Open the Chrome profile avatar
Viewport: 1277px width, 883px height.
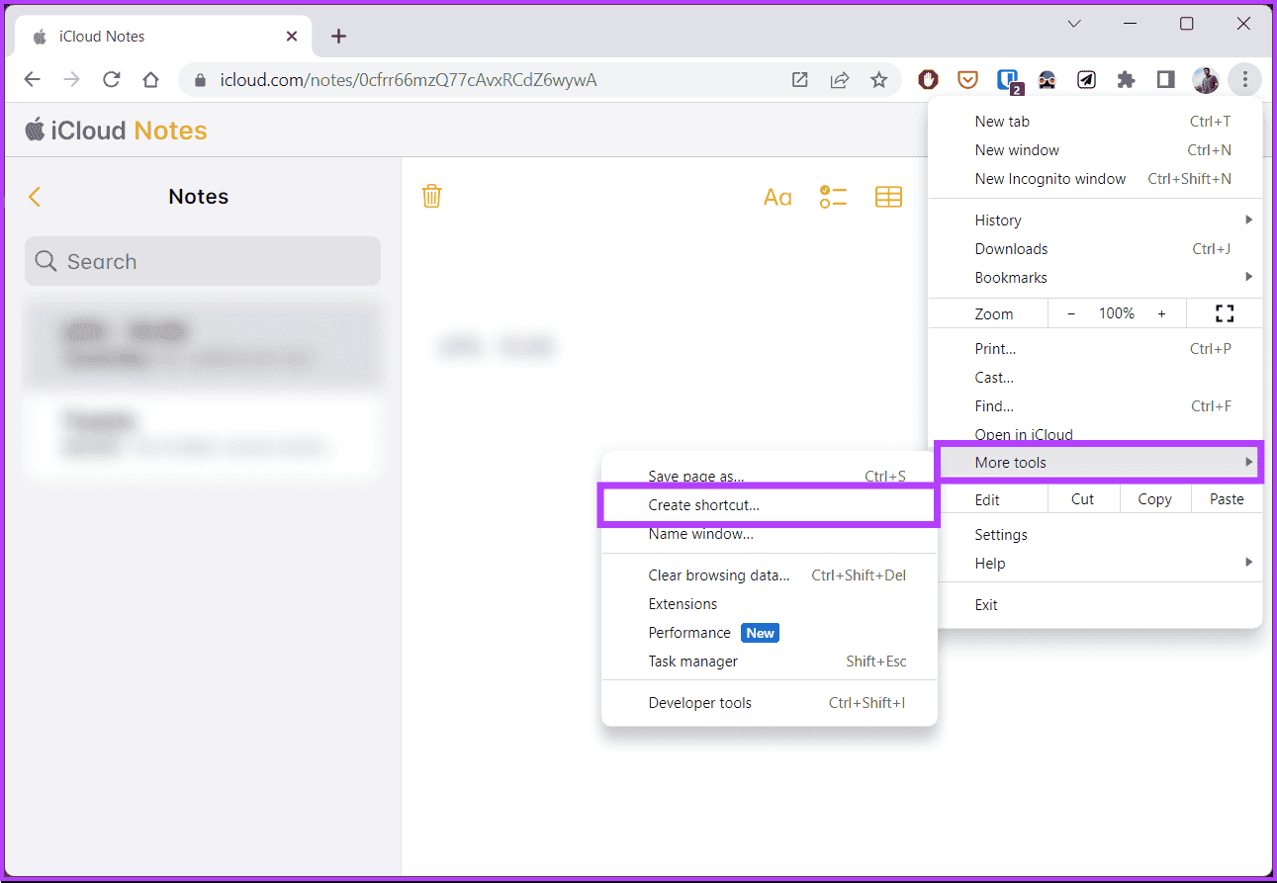(1206, 79)
